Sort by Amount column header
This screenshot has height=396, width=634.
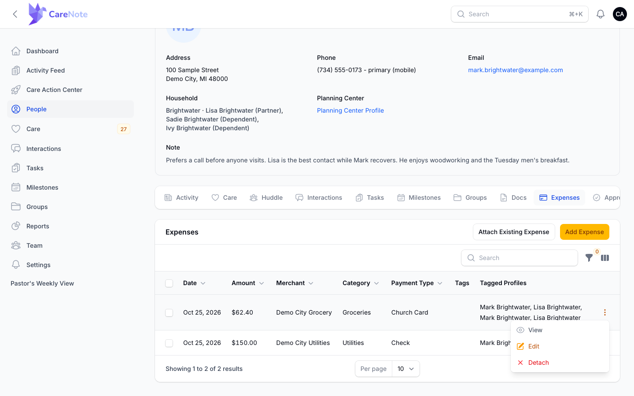tap(248, 283)
